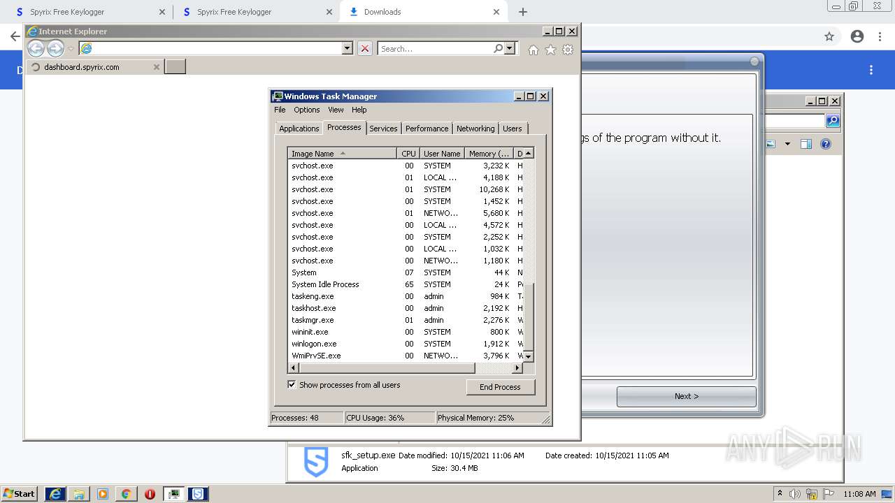
Task: Open Chrome taskbar icon
Action: pyautogui.click(x=127, y=494)
